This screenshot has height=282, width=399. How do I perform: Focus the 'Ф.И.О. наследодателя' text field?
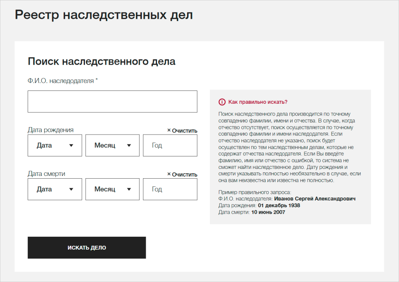point(112,101)
